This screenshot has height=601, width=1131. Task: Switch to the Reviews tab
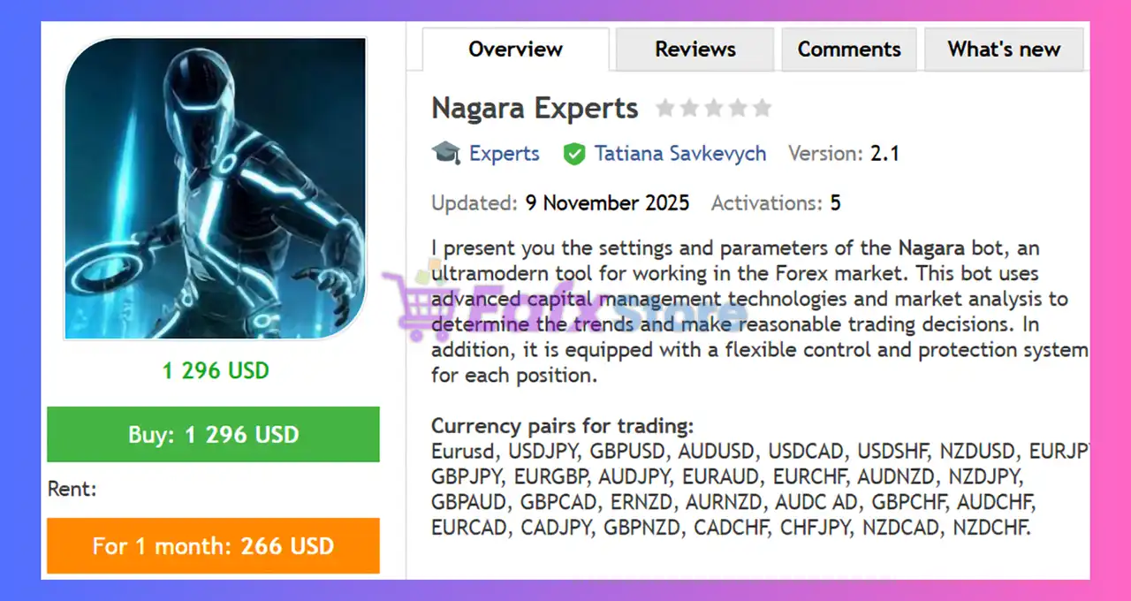(695, 49)
